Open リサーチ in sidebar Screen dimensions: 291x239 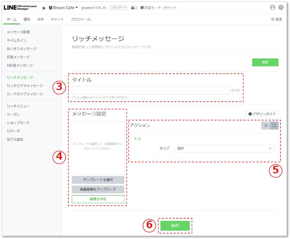pyautogui.click(x=13, y=131)
